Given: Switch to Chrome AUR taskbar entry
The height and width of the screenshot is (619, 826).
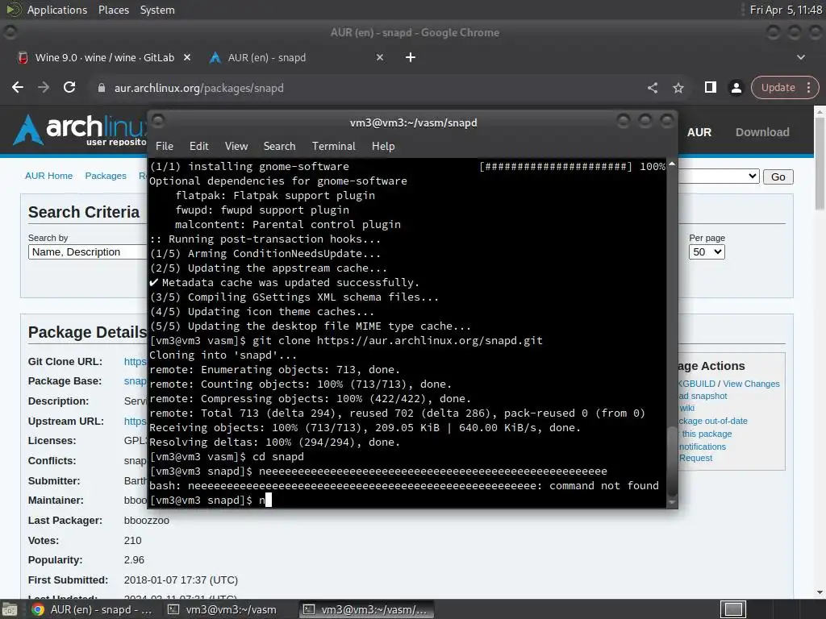Looking at the screenshot, I should (x=92, y=609).
